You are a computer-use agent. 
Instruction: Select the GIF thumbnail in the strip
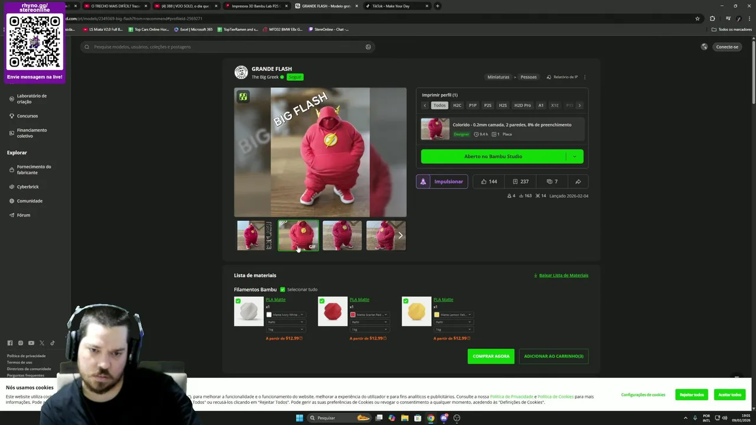(298, 236)
